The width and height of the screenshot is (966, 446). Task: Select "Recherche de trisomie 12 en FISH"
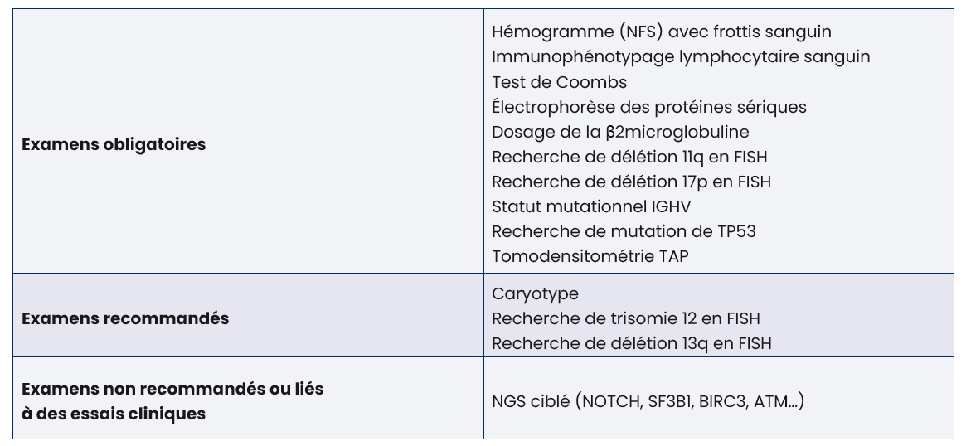[x=625, y=318]
